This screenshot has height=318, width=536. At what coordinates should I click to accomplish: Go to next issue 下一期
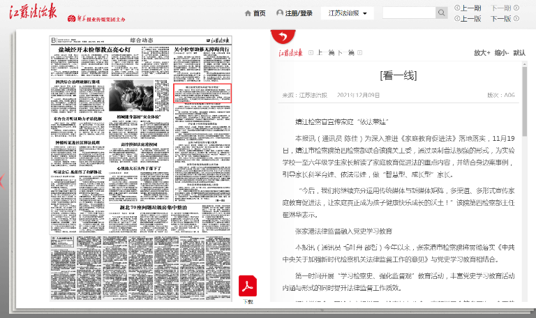pyautogui.click(x=505, y=8)
